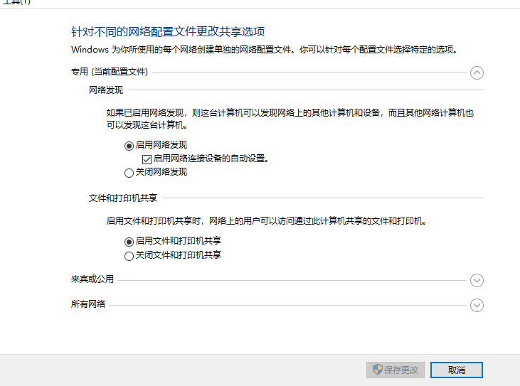520x386 pixels.
Task: Click the 来宾或公用 profile label
Action: pyautogui.click(x=92, y=279)
